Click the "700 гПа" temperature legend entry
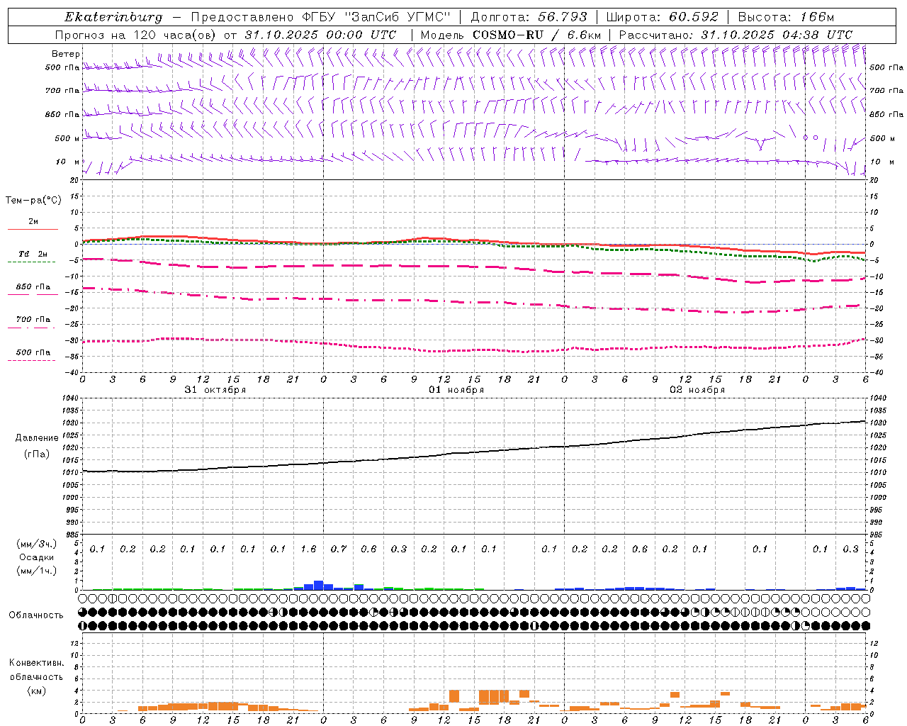 pyautogui.click(x=33, y=320)
